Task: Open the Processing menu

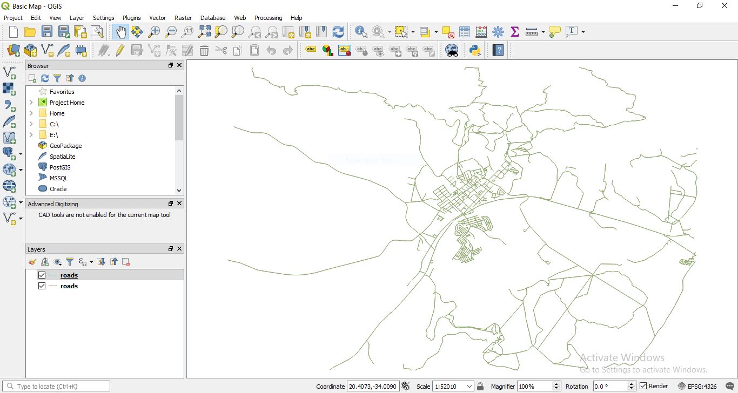Action: click(268, 18)
